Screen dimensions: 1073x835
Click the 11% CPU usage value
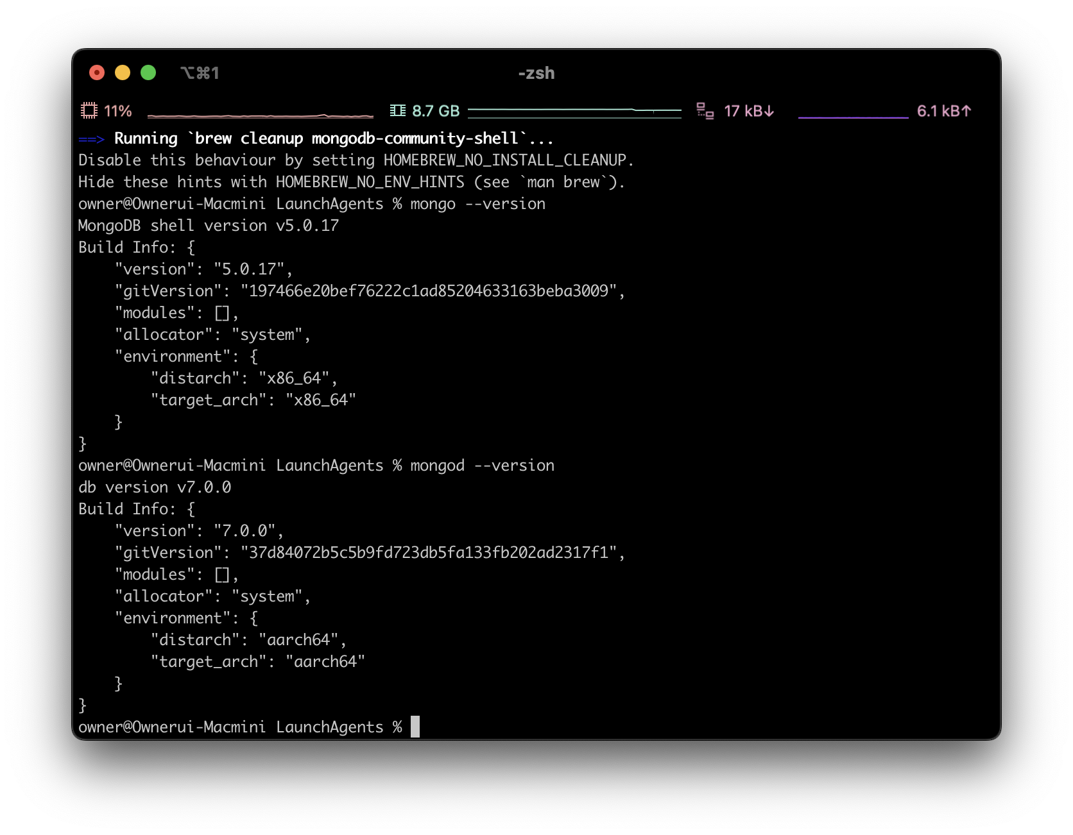pos(118,111)
